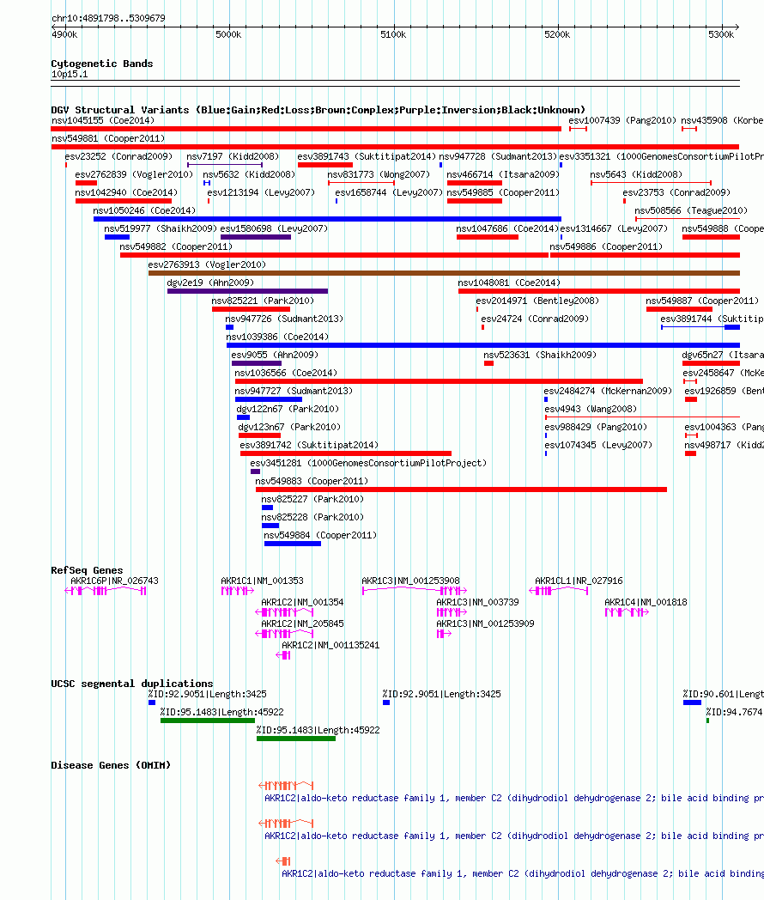This screenshot has width=764, height=900.
Task: Click the AKR1C6P NR_026743 gene glyph
Action: (x=106, y=591)
